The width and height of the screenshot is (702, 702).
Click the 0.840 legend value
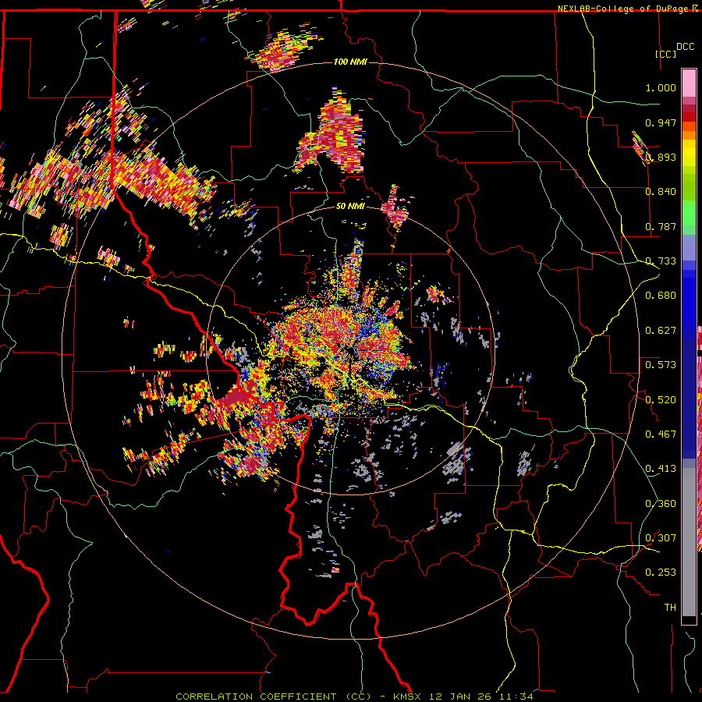click(661, 192)
